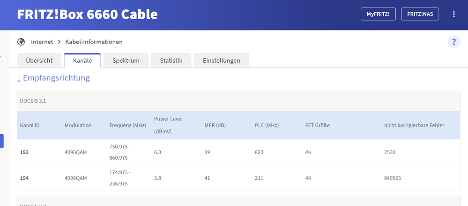
Task: Collapse the Empfangsrichtung section
Action: 53,78
